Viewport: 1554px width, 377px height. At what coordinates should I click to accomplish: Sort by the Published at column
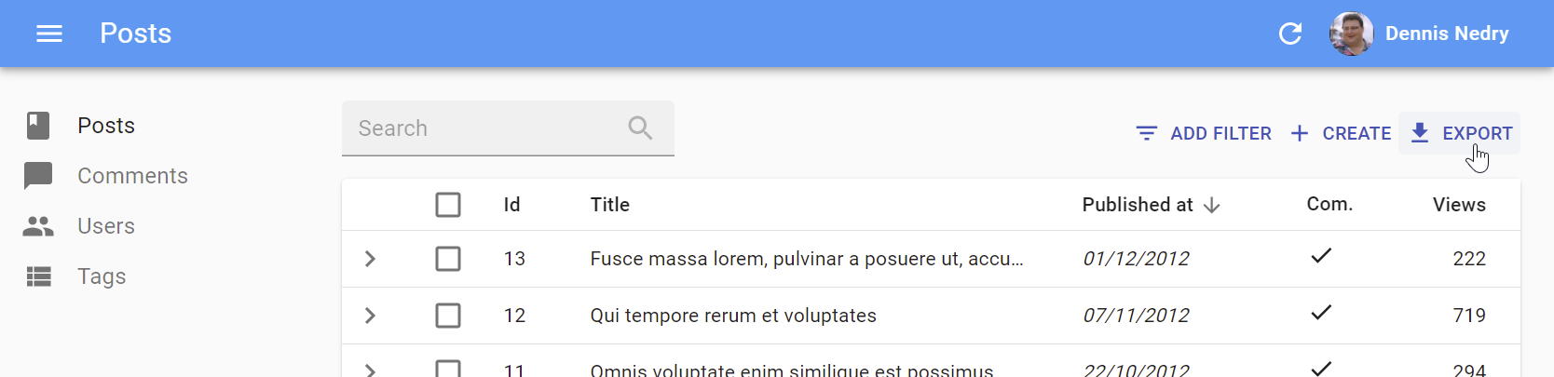(x=1138, y=205)
